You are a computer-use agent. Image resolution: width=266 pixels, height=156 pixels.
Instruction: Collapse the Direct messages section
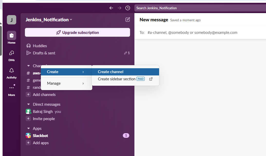29,104
